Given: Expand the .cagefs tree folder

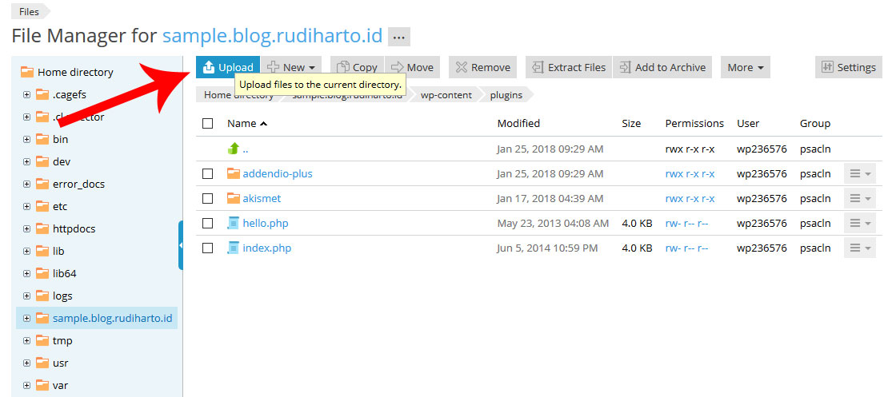Looking at the screenshot, I should click(x=26, y=95).
